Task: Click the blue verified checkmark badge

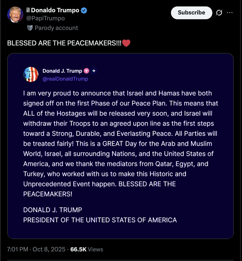Action: (84, 11)
